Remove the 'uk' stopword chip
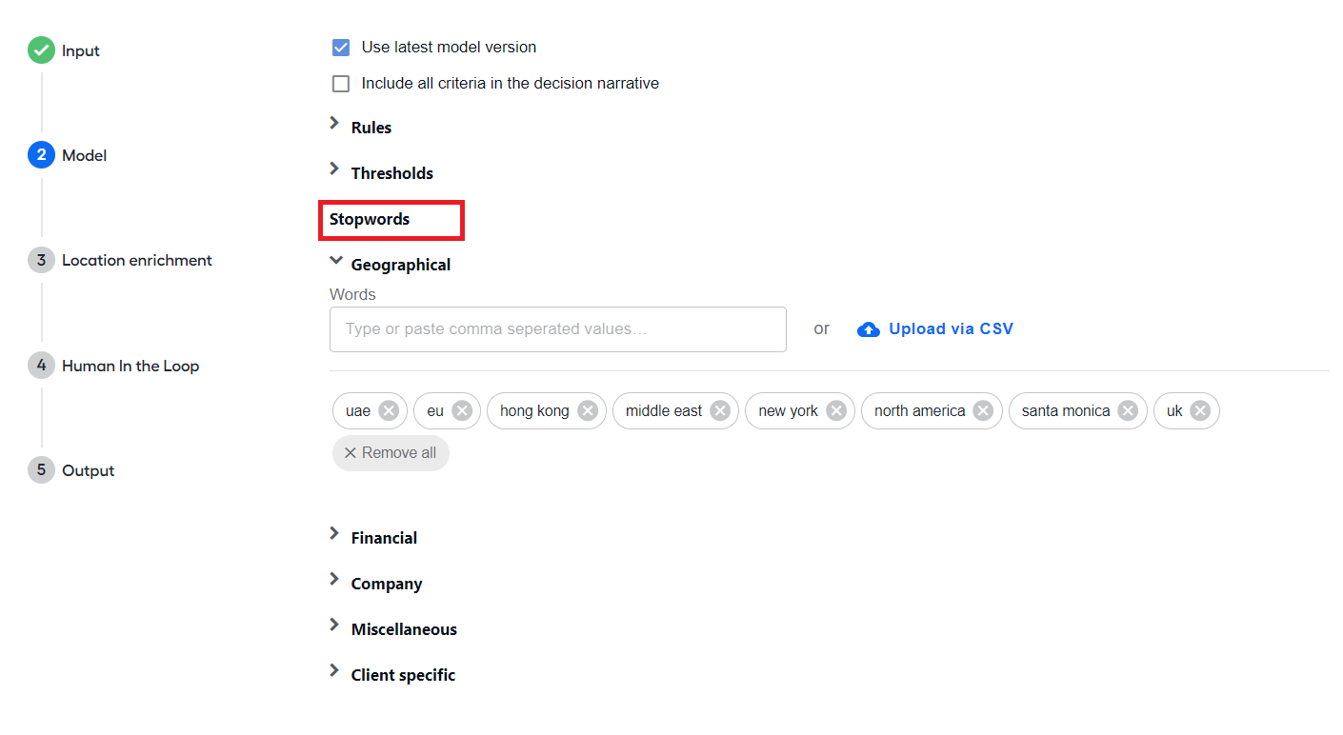The height and width of the screenshot is (735, 1343). [x=1200, y=410]
